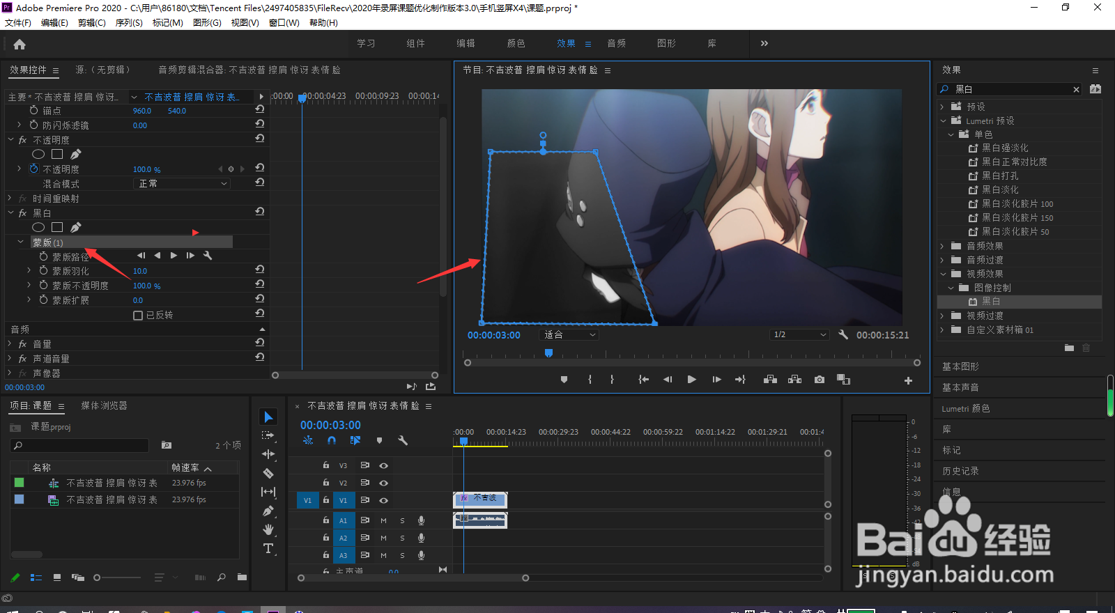Collapse 蒙版 (1) section
1115x613 pixels.
(20, 242)
